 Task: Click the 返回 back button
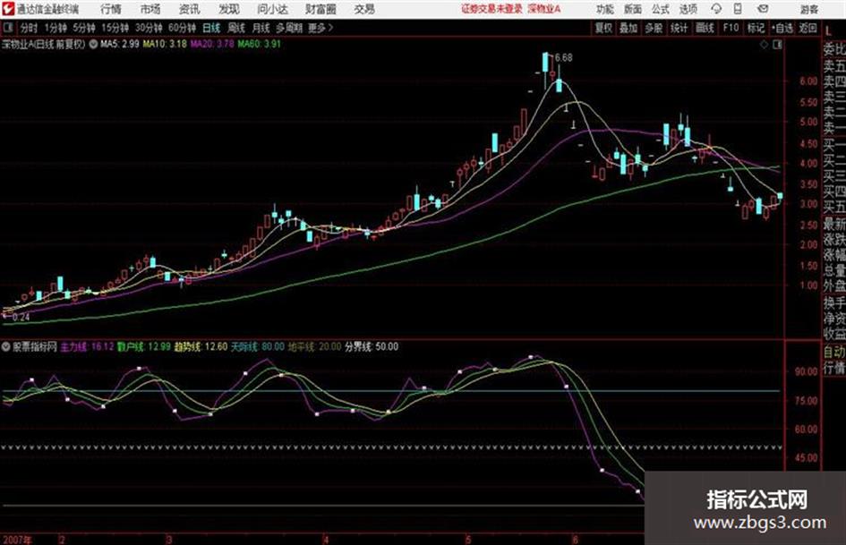coord(808,28)
